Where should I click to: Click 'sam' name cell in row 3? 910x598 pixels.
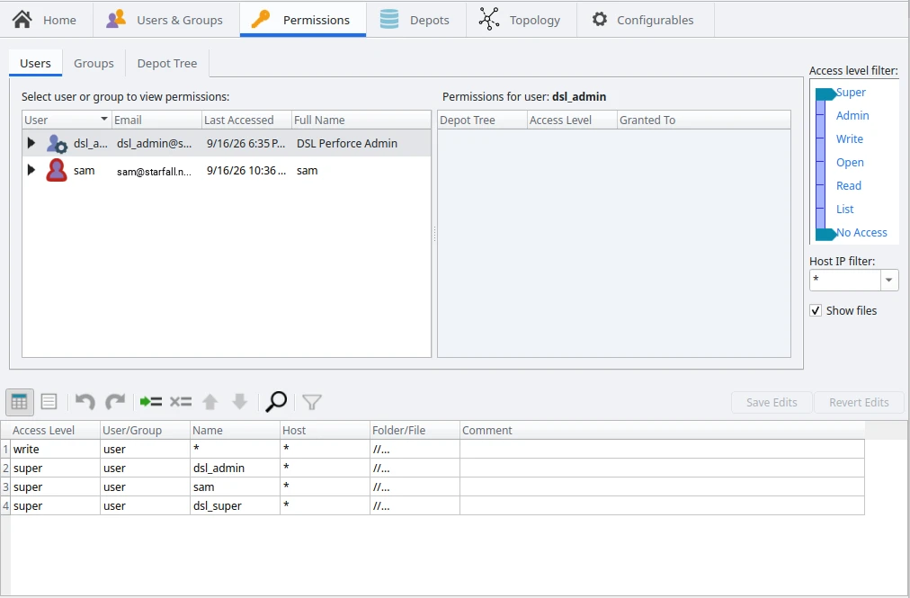pos(235,487)
